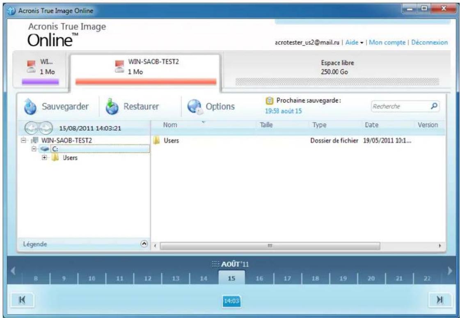
Task: Click the Users folder icon in file list
Action: tap(157, 141)
